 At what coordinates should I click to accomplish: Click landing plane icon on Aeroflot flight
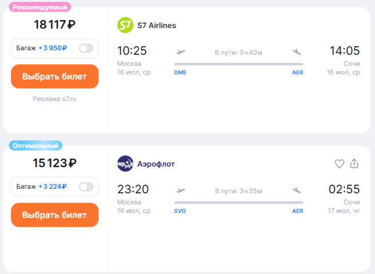tap(297, 190)
